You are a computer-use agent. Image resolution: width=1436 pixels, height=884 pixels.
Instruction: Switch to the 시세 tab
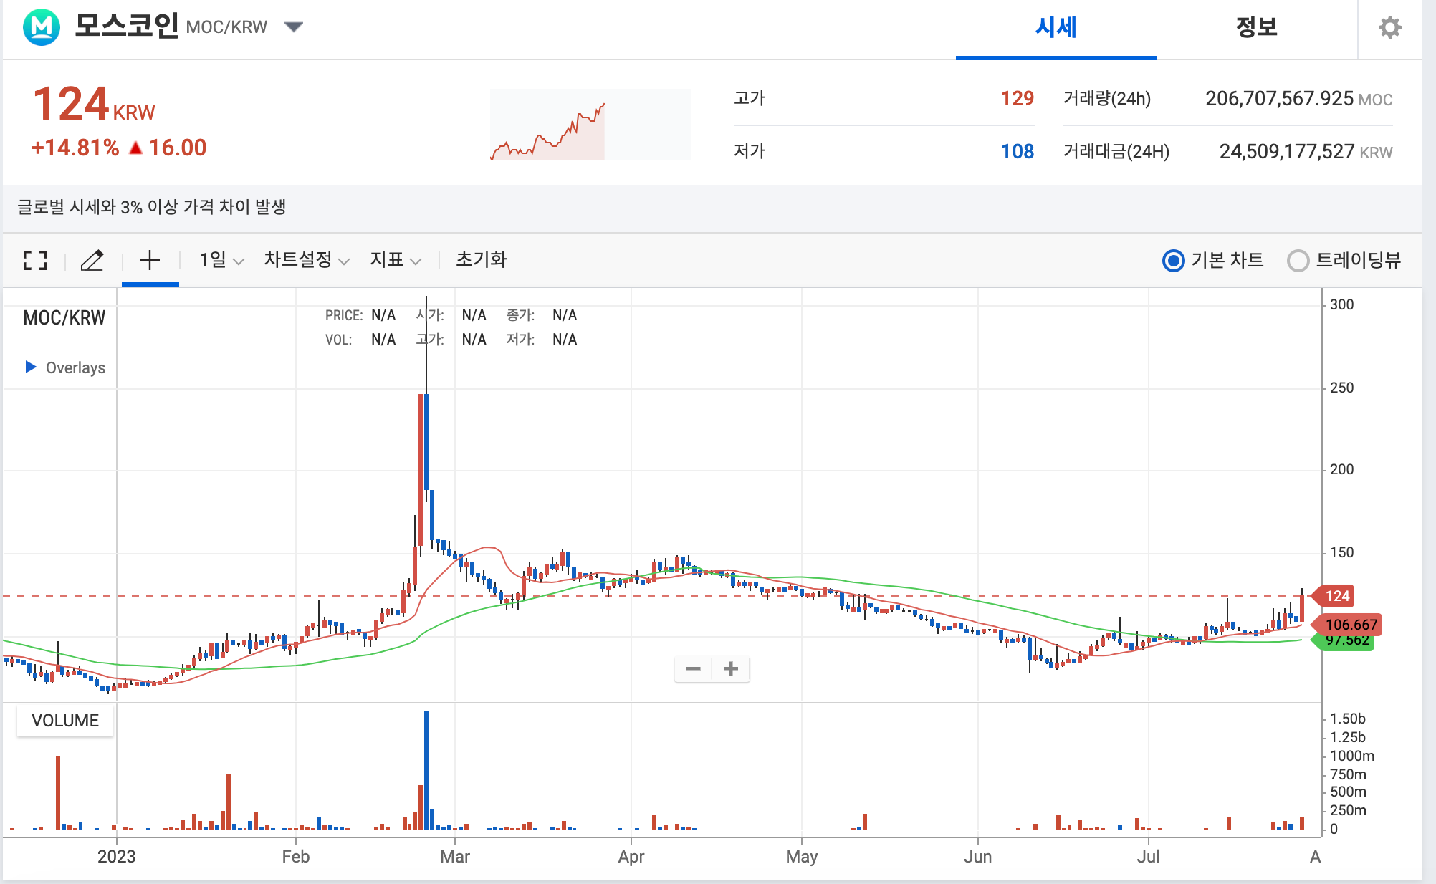point(1056,28)
